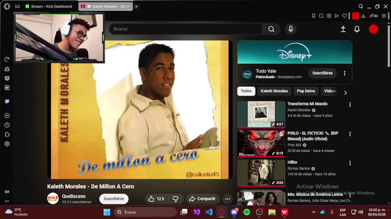Screen dimensions: 391x219
Task: Click the red extension icon in toolbar
Action: (356, 16)
